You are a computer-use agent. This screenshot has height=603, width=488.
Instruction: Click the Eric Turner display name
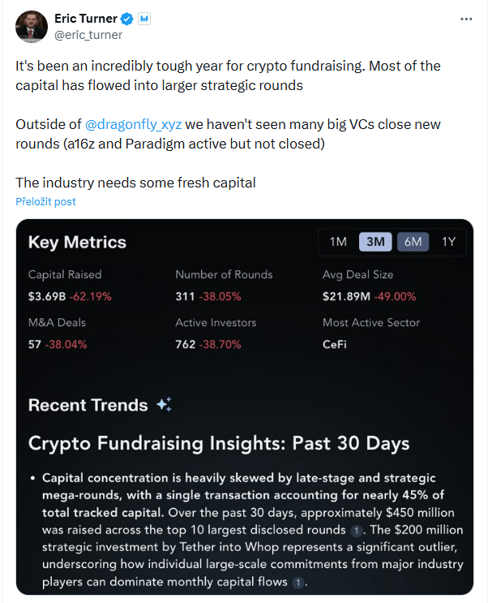85,18
